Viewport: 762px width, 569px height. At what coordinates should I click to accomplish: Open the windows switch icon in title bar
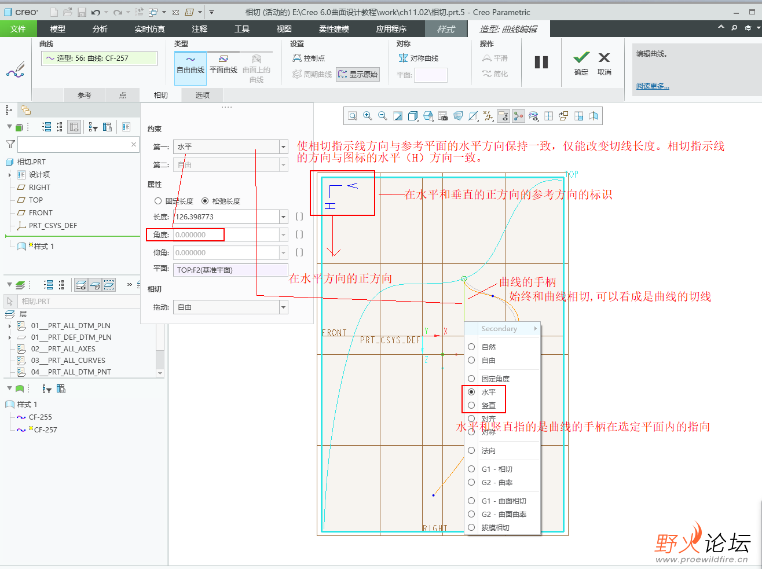[x=153, y=12]
